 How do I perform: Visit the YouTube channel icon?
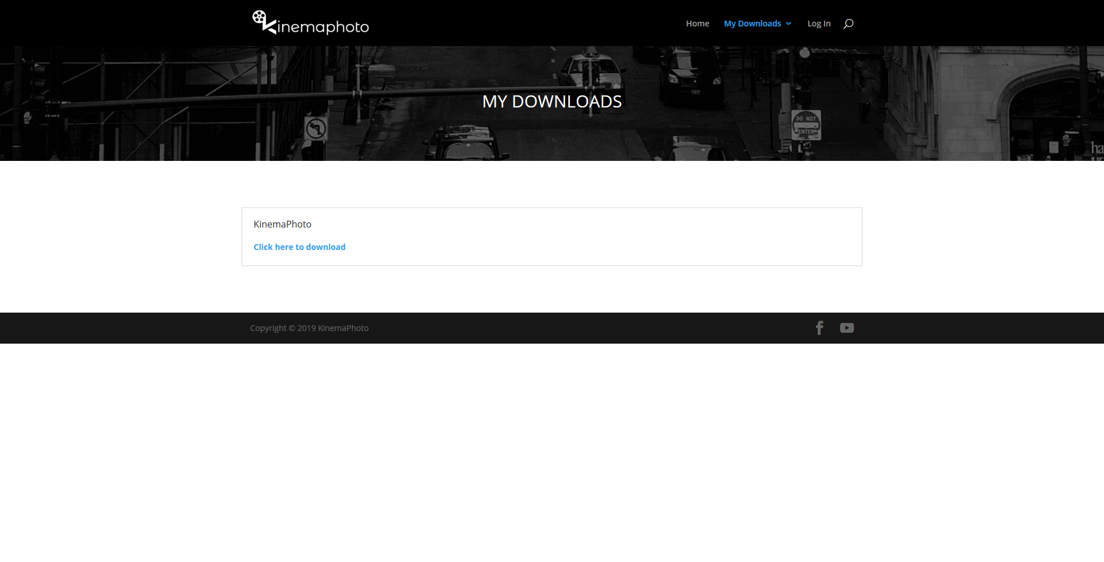point(846,328)
